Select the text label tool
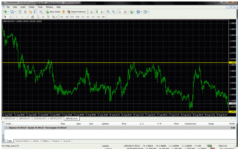 (43, 17)
